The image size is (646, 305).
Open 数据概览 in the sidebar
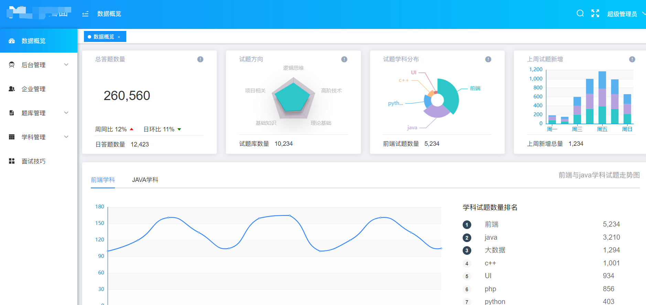point(39,41)
